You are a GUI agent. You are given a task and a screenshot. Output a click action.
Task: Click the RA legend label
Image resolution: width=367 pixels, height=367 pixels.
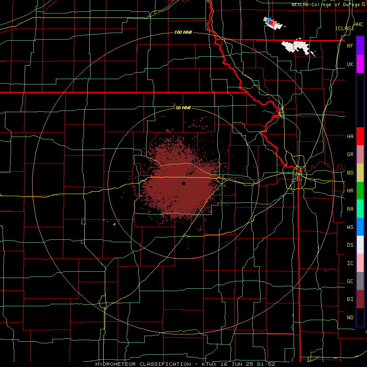tap(350, 209)
